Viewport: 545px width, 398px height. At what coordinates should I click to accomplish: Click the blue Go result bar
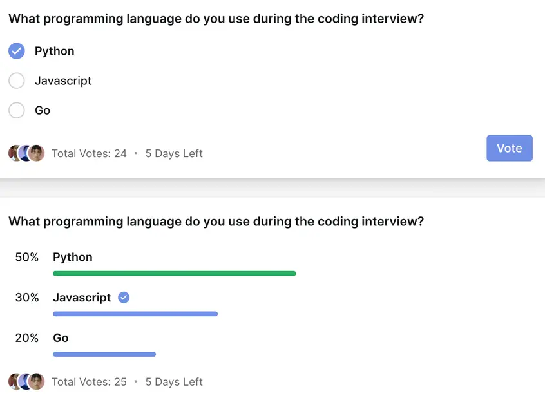point(104,354)
